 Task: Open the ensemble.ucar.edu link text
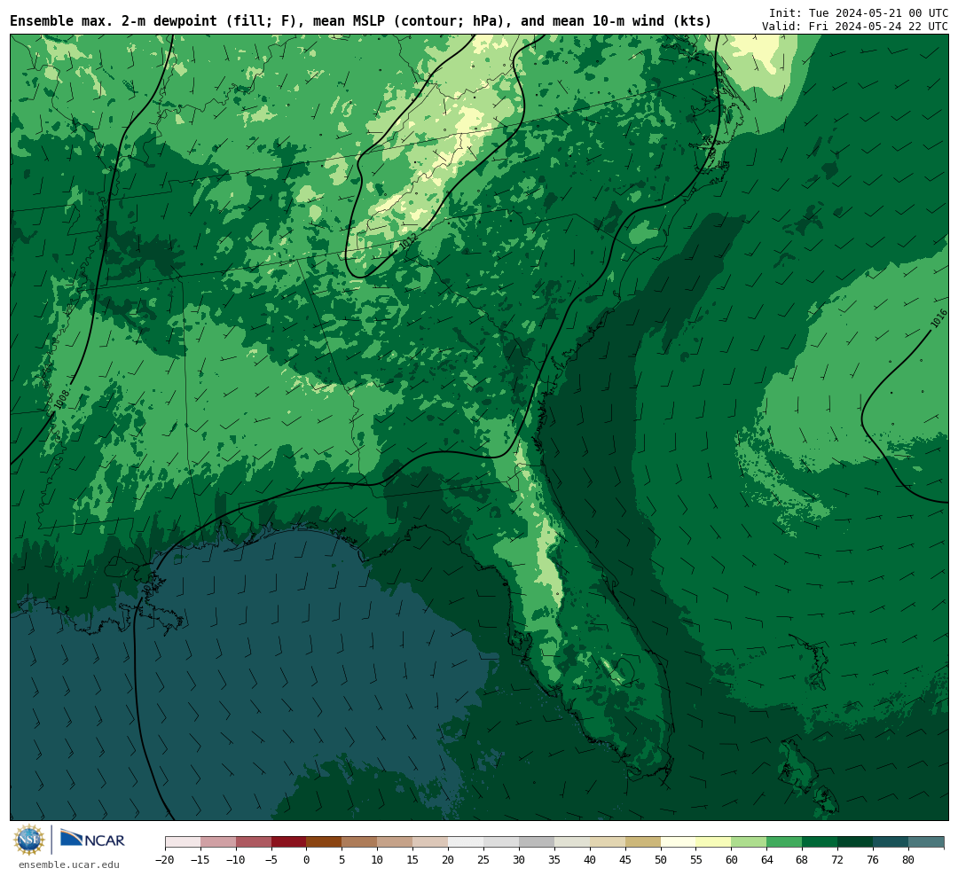69,864
